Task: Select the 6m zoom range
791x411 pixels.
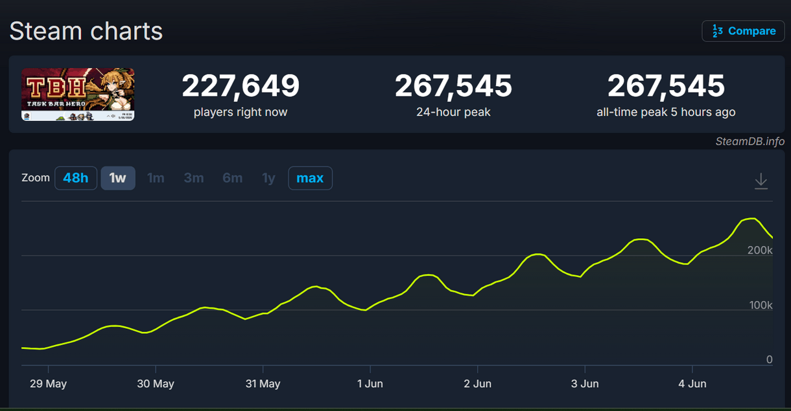Action: point(232,178)
